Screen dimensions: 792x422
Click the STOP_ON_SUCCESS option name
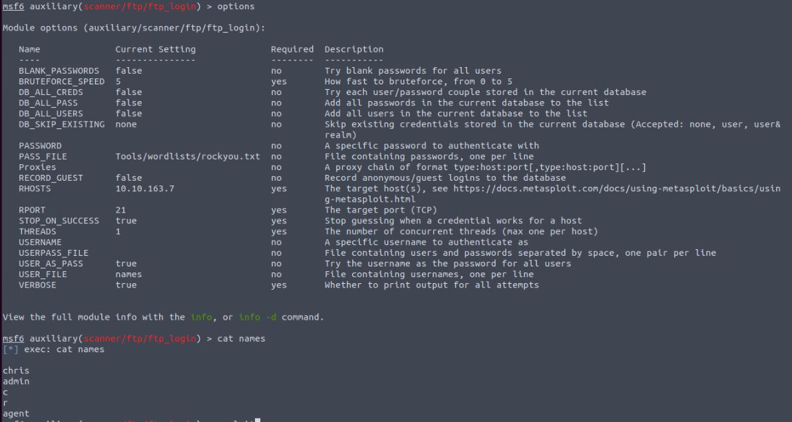pos(59,221)
